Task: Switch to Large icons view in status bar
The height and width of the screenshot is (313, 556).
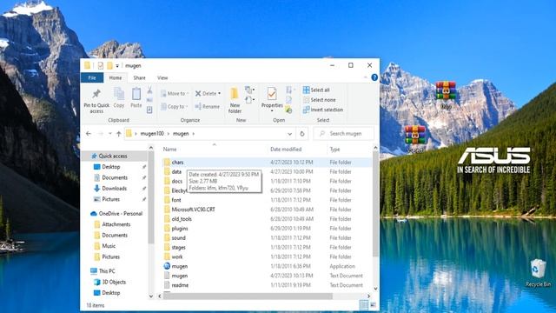Action: tap(373, 305)
